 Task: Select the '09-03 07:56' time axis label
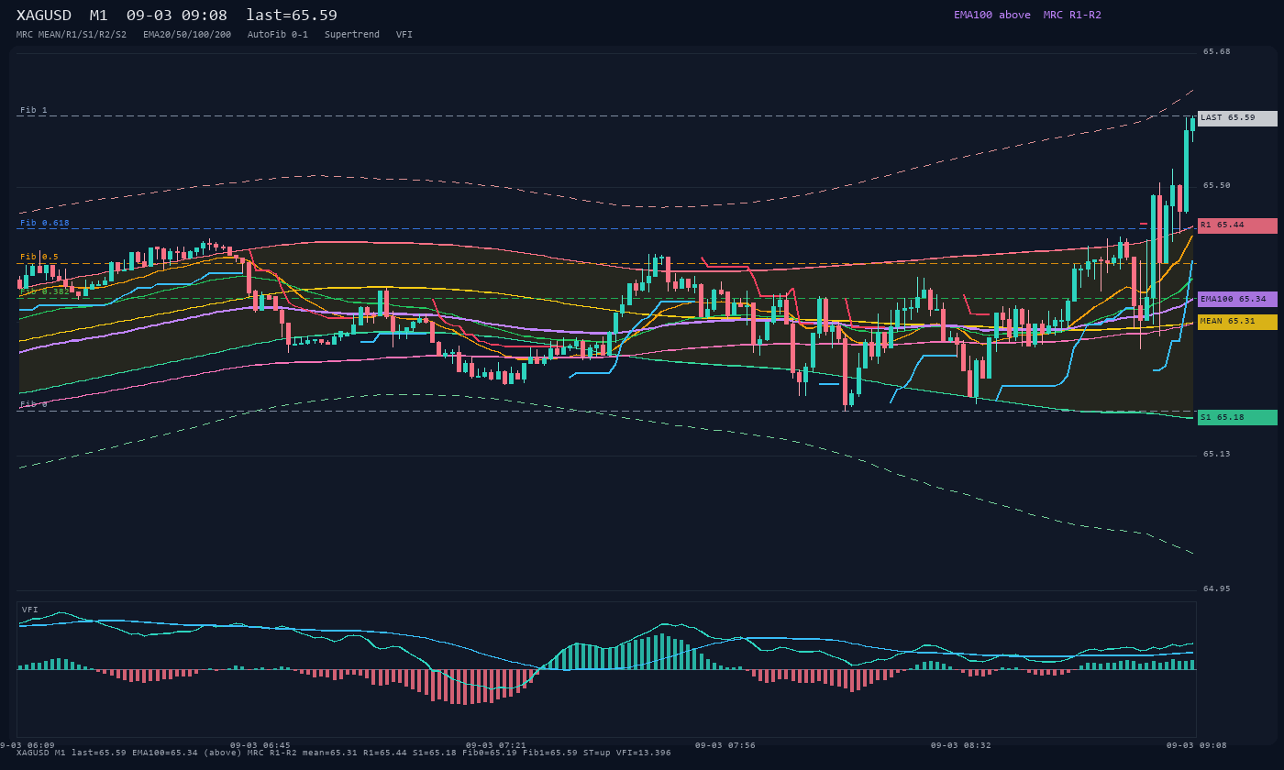tap(725, 745)
